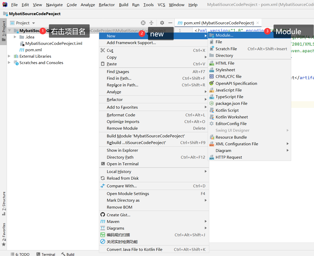The width and height of the screenshot is (314, 256).
Task: Click JavaScript File icon
Action: (212, 90)
